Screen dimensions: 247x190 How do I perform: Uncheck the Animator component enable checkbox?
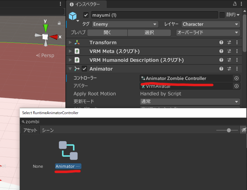pos(84,69)
